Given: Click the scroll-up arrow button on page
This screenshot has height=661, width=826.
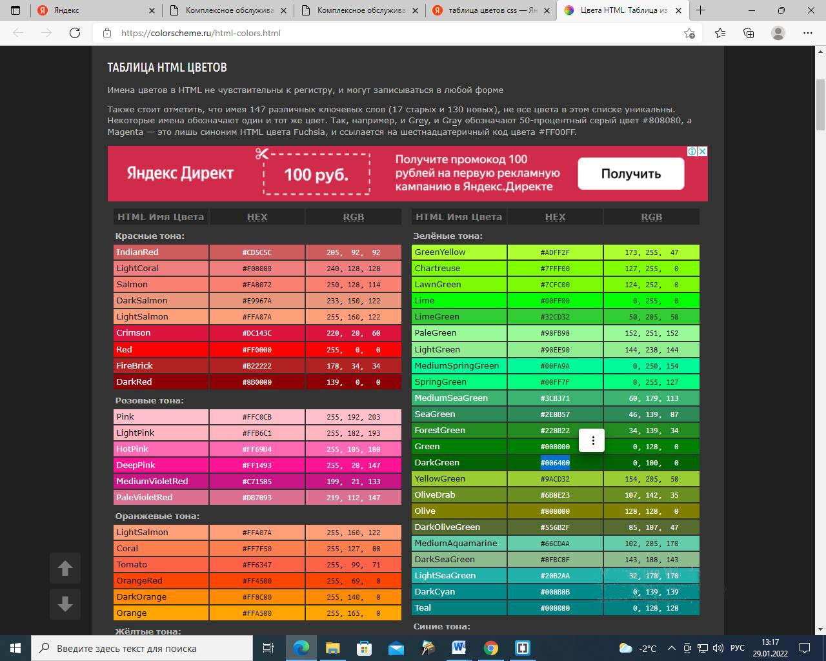Looking at the screenshot, I should click(65, 568).
